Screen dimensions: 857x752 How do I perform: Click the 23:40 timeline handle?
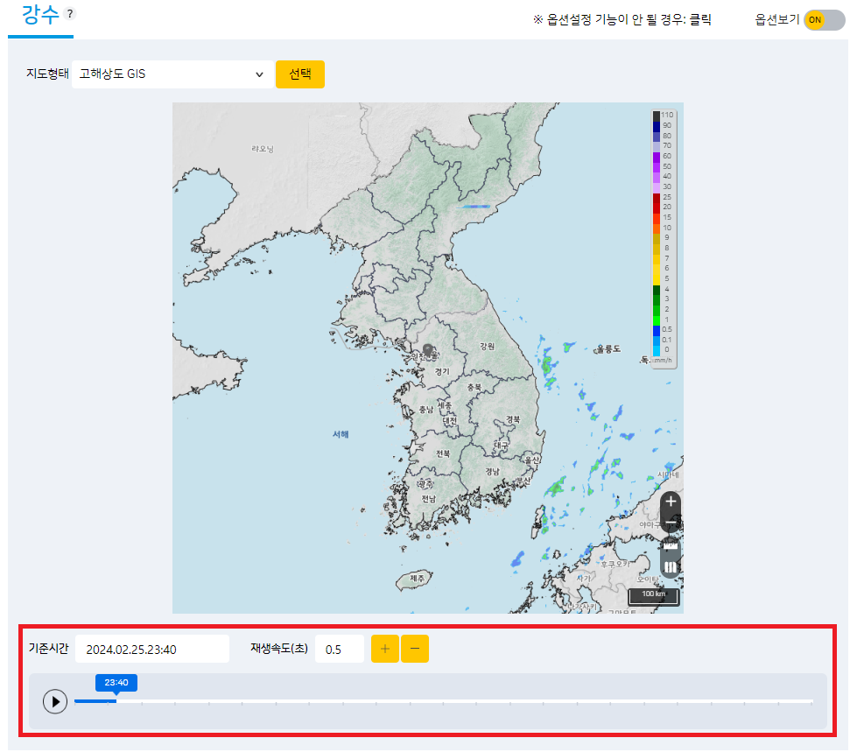click(x=116, y=683)
